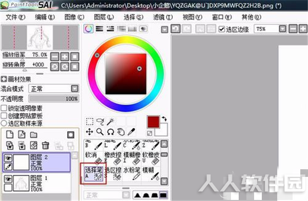The height and width of the screenshot is (201, 308).
Task: Open the 滤镜 menu
Action: coord(163,17)
